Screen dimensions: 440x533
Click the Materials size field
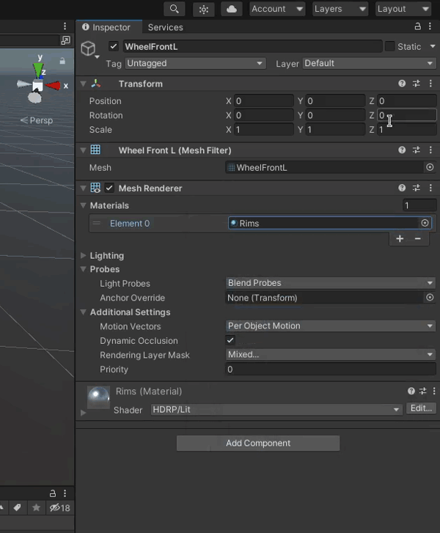tap(419, 205)
